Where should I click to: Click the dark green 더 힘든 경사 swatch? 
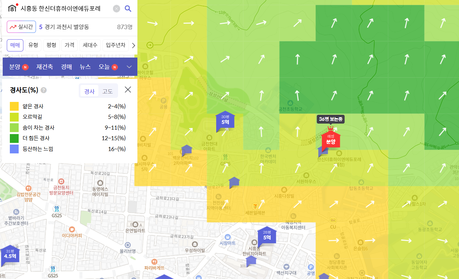pos(14,138)
